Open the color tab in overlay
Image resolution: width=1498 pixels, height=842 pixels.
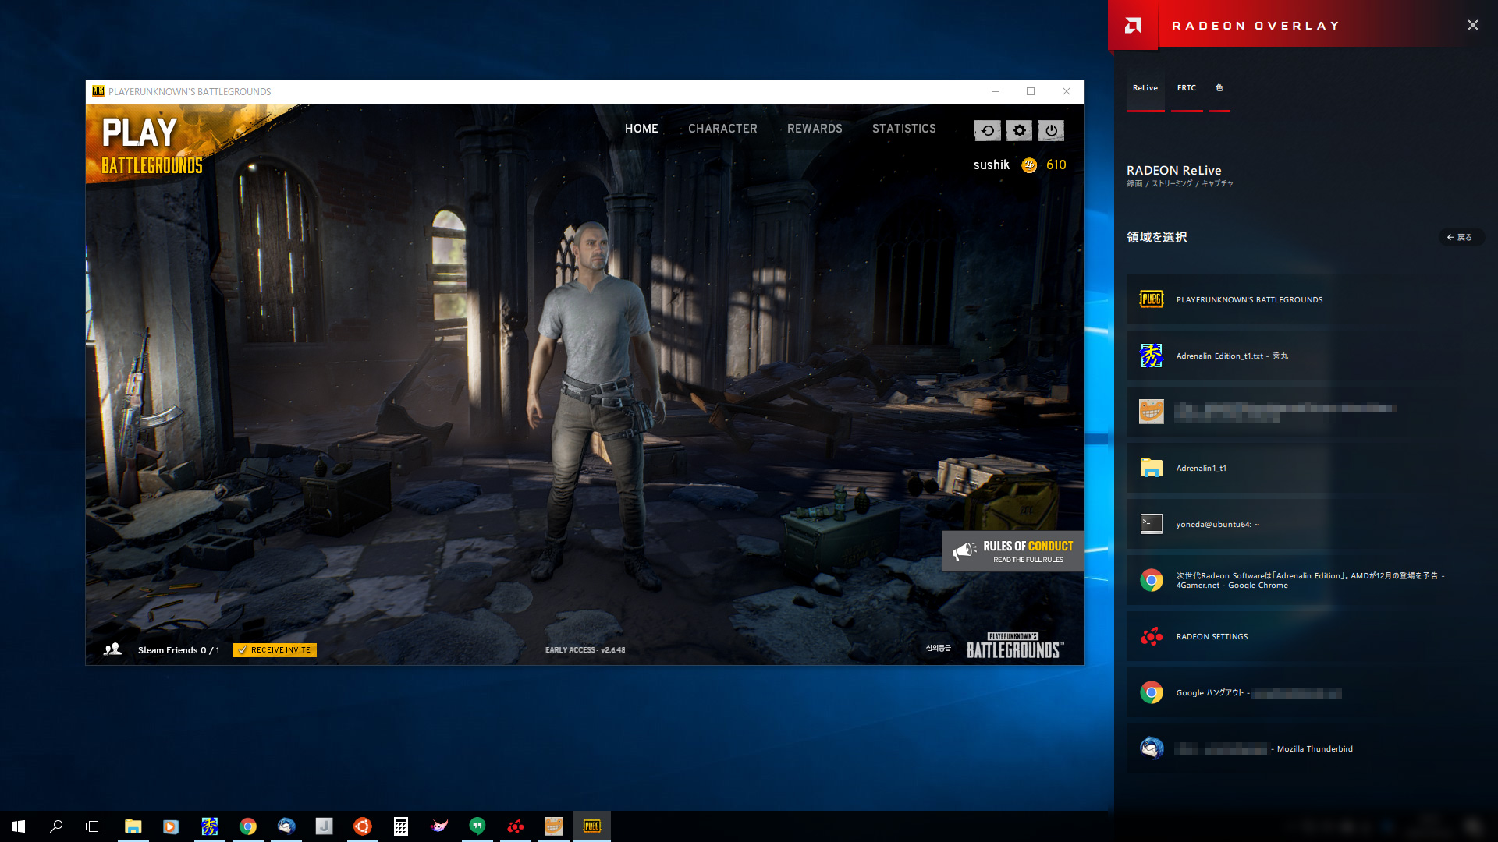click(x=1219, y=88)
